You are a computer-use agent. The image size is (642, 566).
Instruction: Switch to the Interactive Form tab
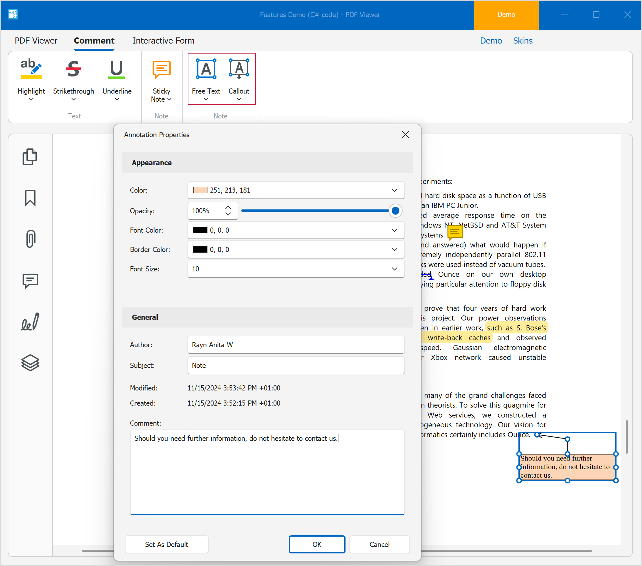(163, 41)
